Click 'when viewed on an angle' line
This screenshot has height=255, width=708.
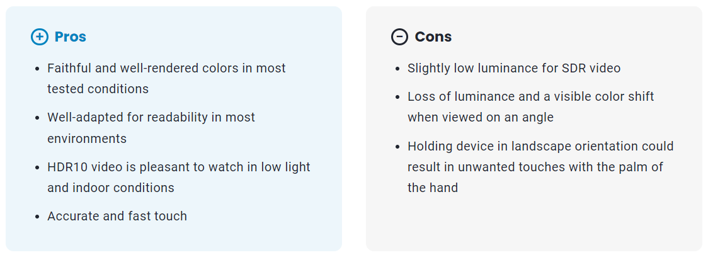pyautogui.click(x=481, y=117)
